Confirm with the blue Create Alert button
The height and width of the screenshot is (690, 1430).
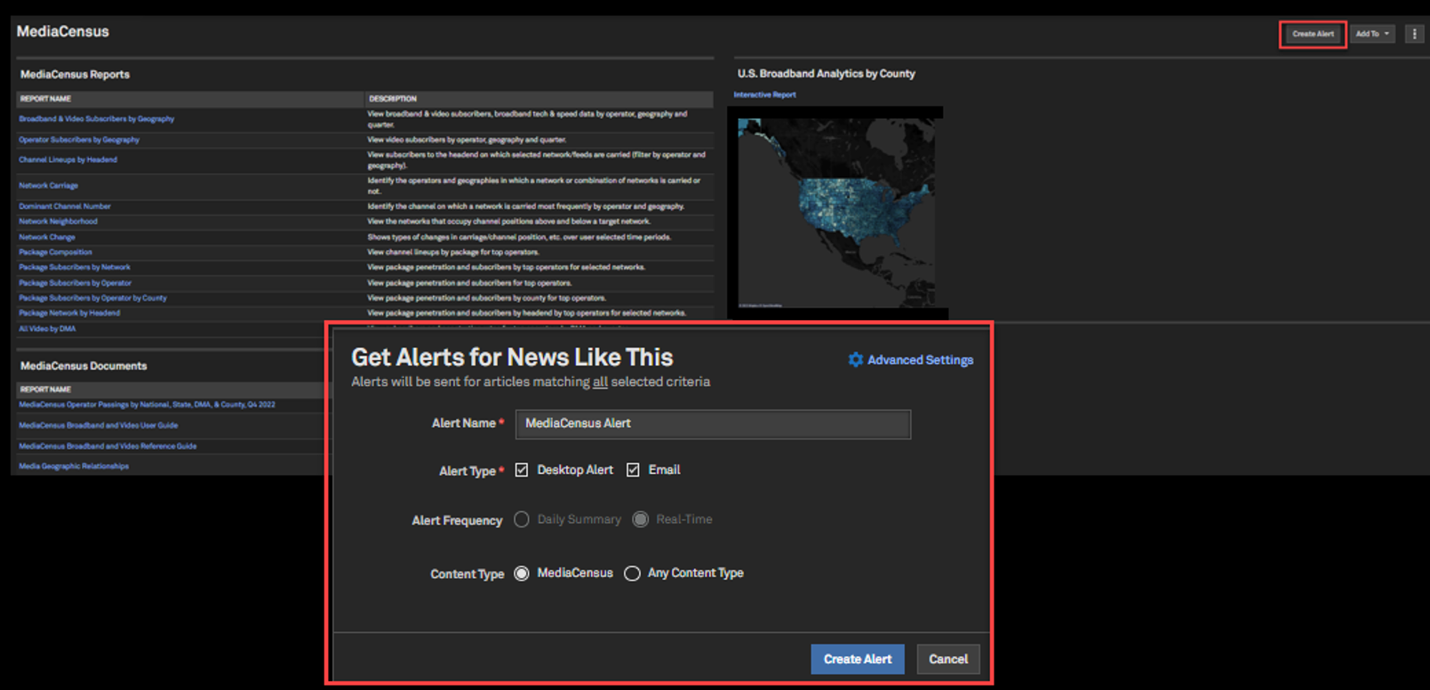(x=858, y=659)
